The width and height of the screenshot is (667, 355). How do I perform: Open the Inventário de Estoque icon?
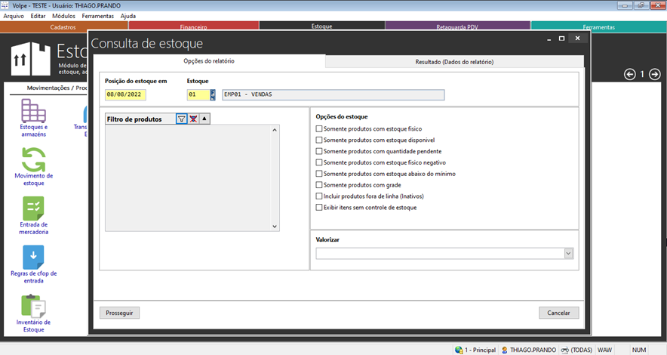pos(33,306)
